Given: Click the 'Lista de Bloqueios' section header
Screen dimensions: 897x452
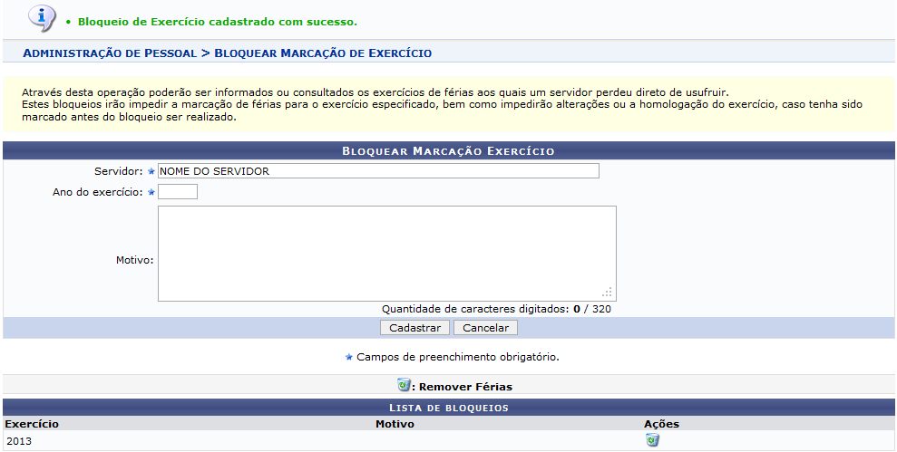Looking at the screenshot, I should 448,408.
